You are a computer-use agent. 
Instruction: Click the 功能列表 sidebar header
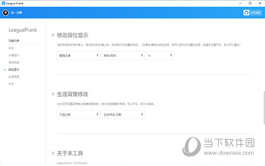pos(14,41)
